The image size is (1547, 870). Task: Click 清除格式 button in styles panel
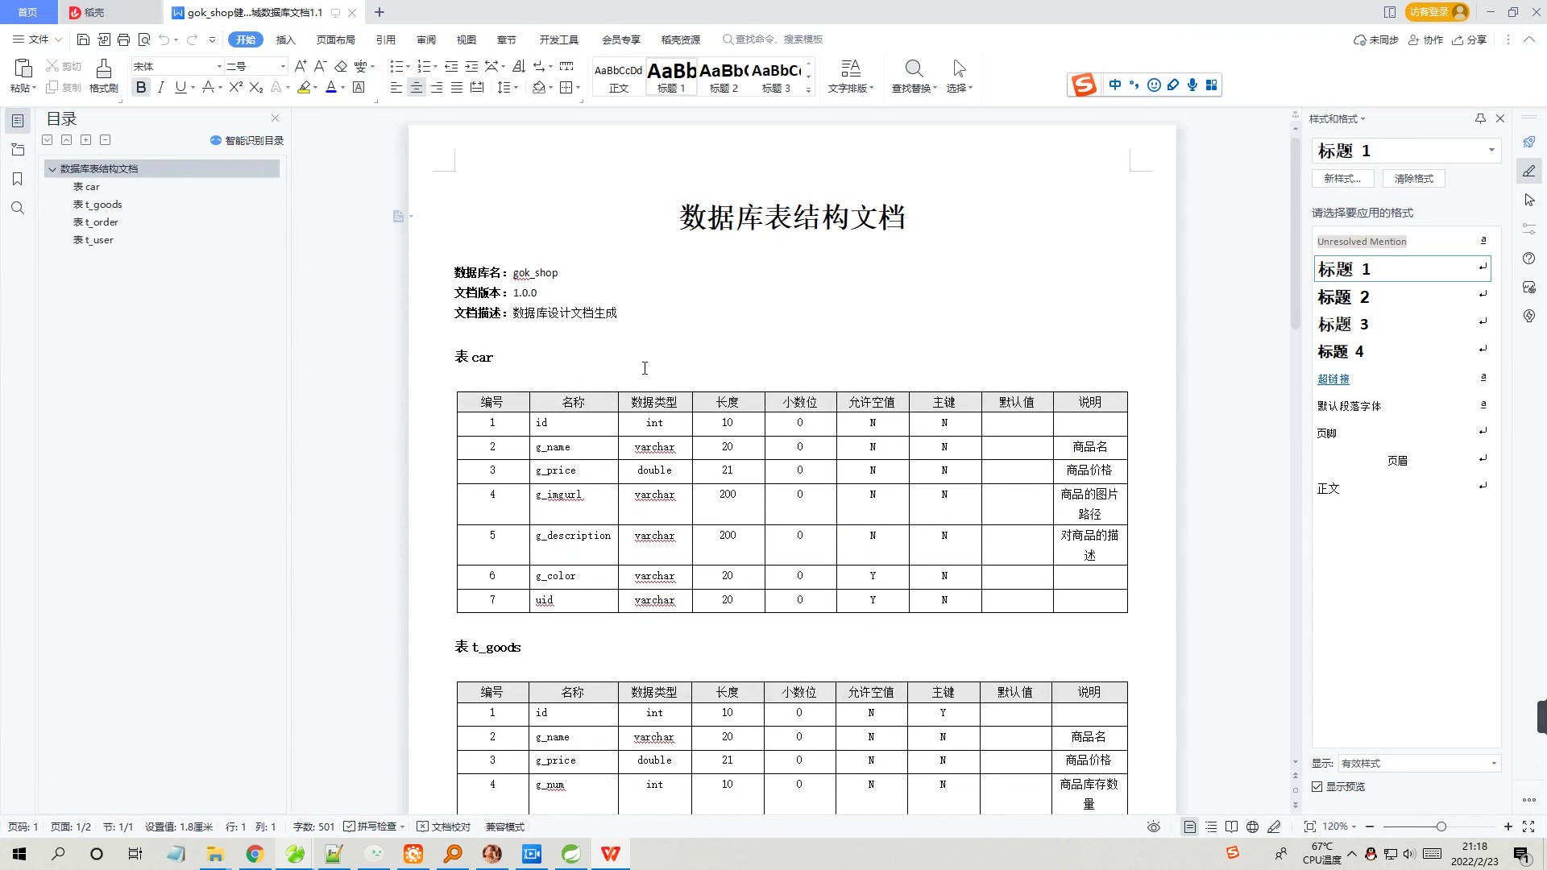pyautogui.click(x=1413, y=179)
